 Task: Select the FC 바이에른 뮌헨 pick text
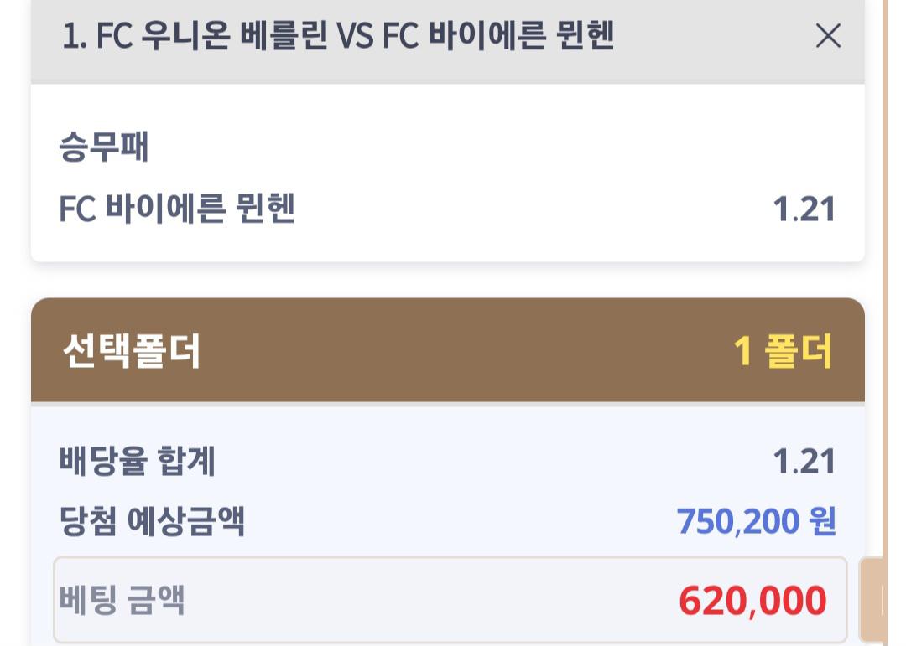[x=177, y=209]
